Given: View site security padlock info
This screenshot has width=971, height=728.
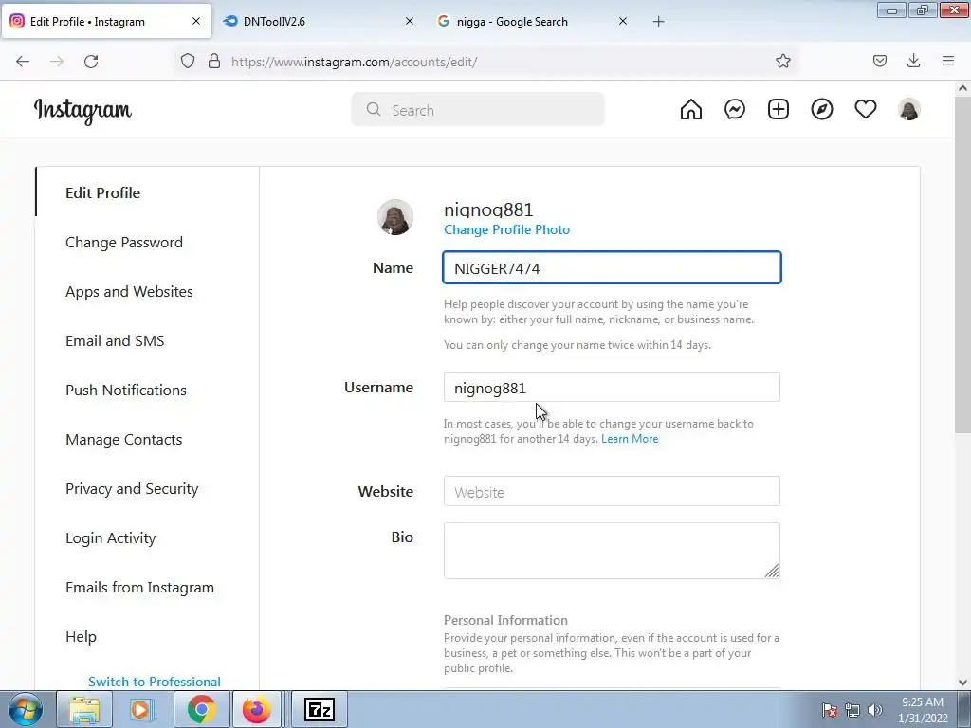Looking at the screenshot, I should coord(214,62).
